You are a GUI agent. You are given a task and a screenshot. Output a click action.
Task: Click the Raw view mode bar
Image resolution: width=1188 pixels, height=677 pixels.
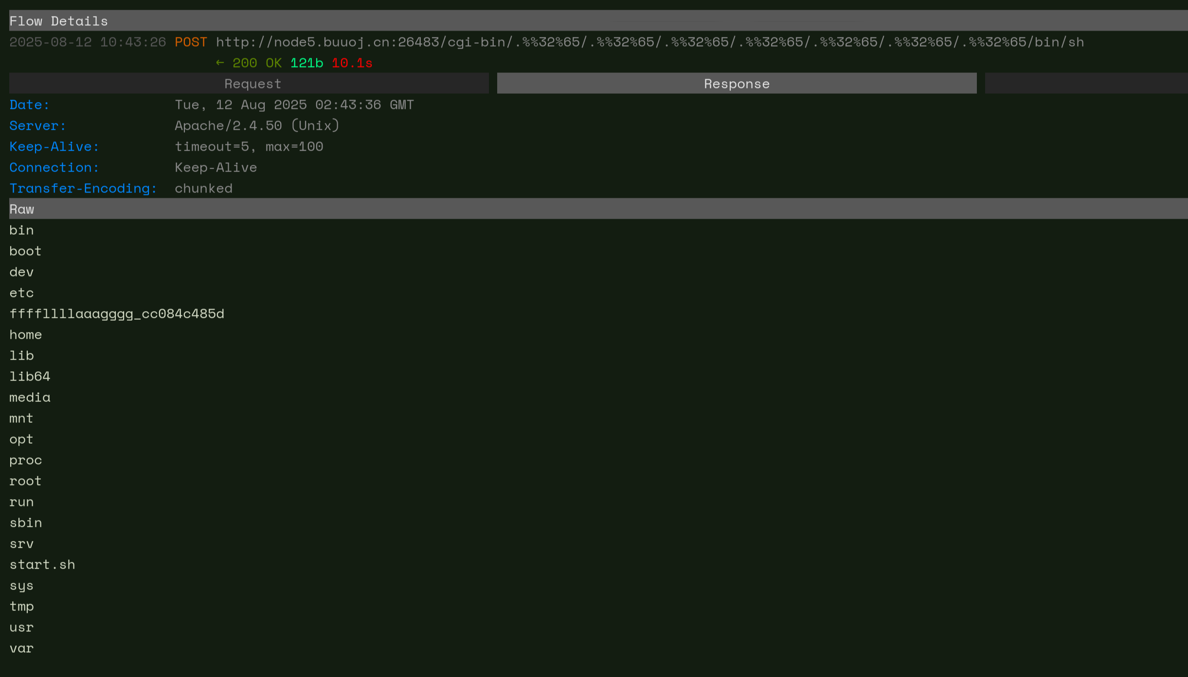598,209
